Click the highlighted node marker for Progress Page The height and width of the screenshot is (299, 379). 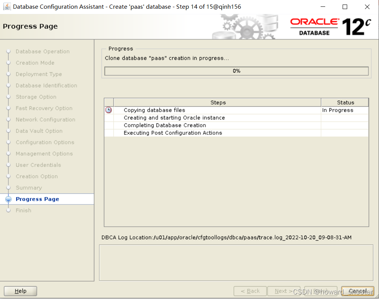pos(9,199)
